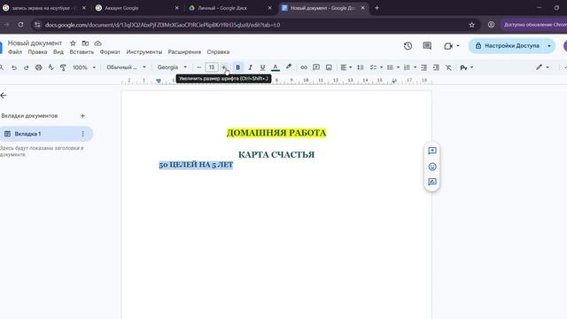
Task: Toggle underline formatting
Action: click(x=262, y=67)
